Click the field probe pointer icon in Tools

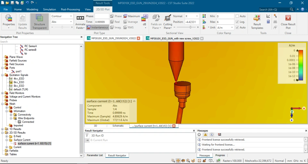tap(275, 16)
